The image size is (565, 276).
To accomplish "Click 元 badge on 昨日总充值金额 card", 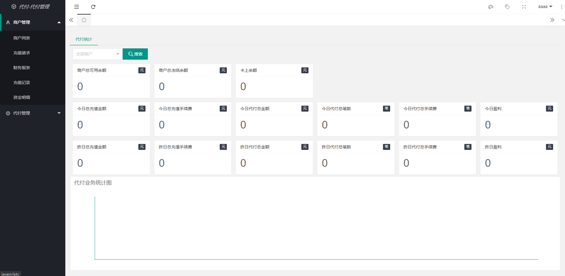I will pyautogui.click(x=142, y=147).
